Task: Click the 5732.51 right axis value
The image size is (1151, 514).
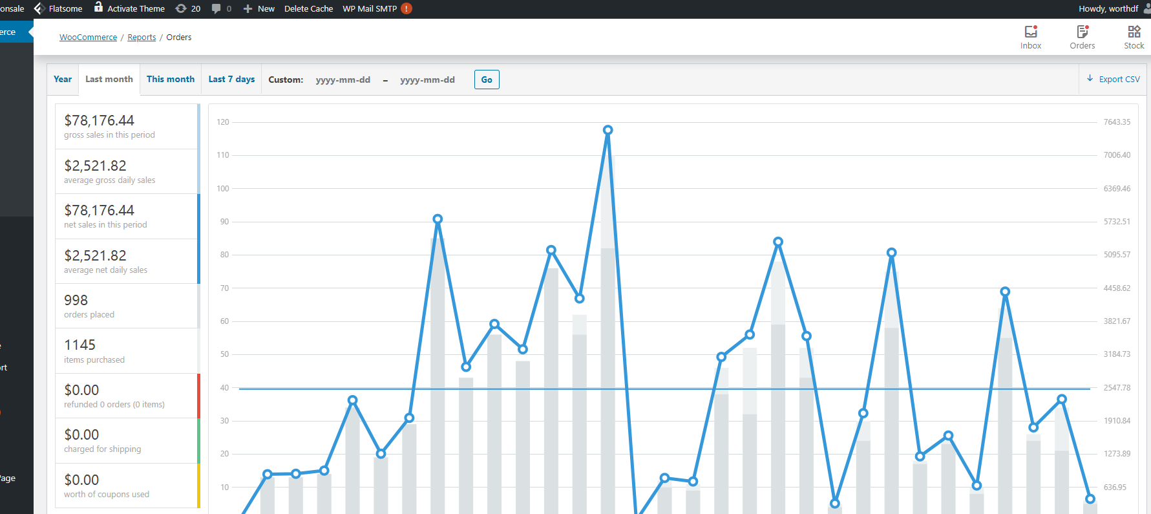Action: click(1117, 221)
